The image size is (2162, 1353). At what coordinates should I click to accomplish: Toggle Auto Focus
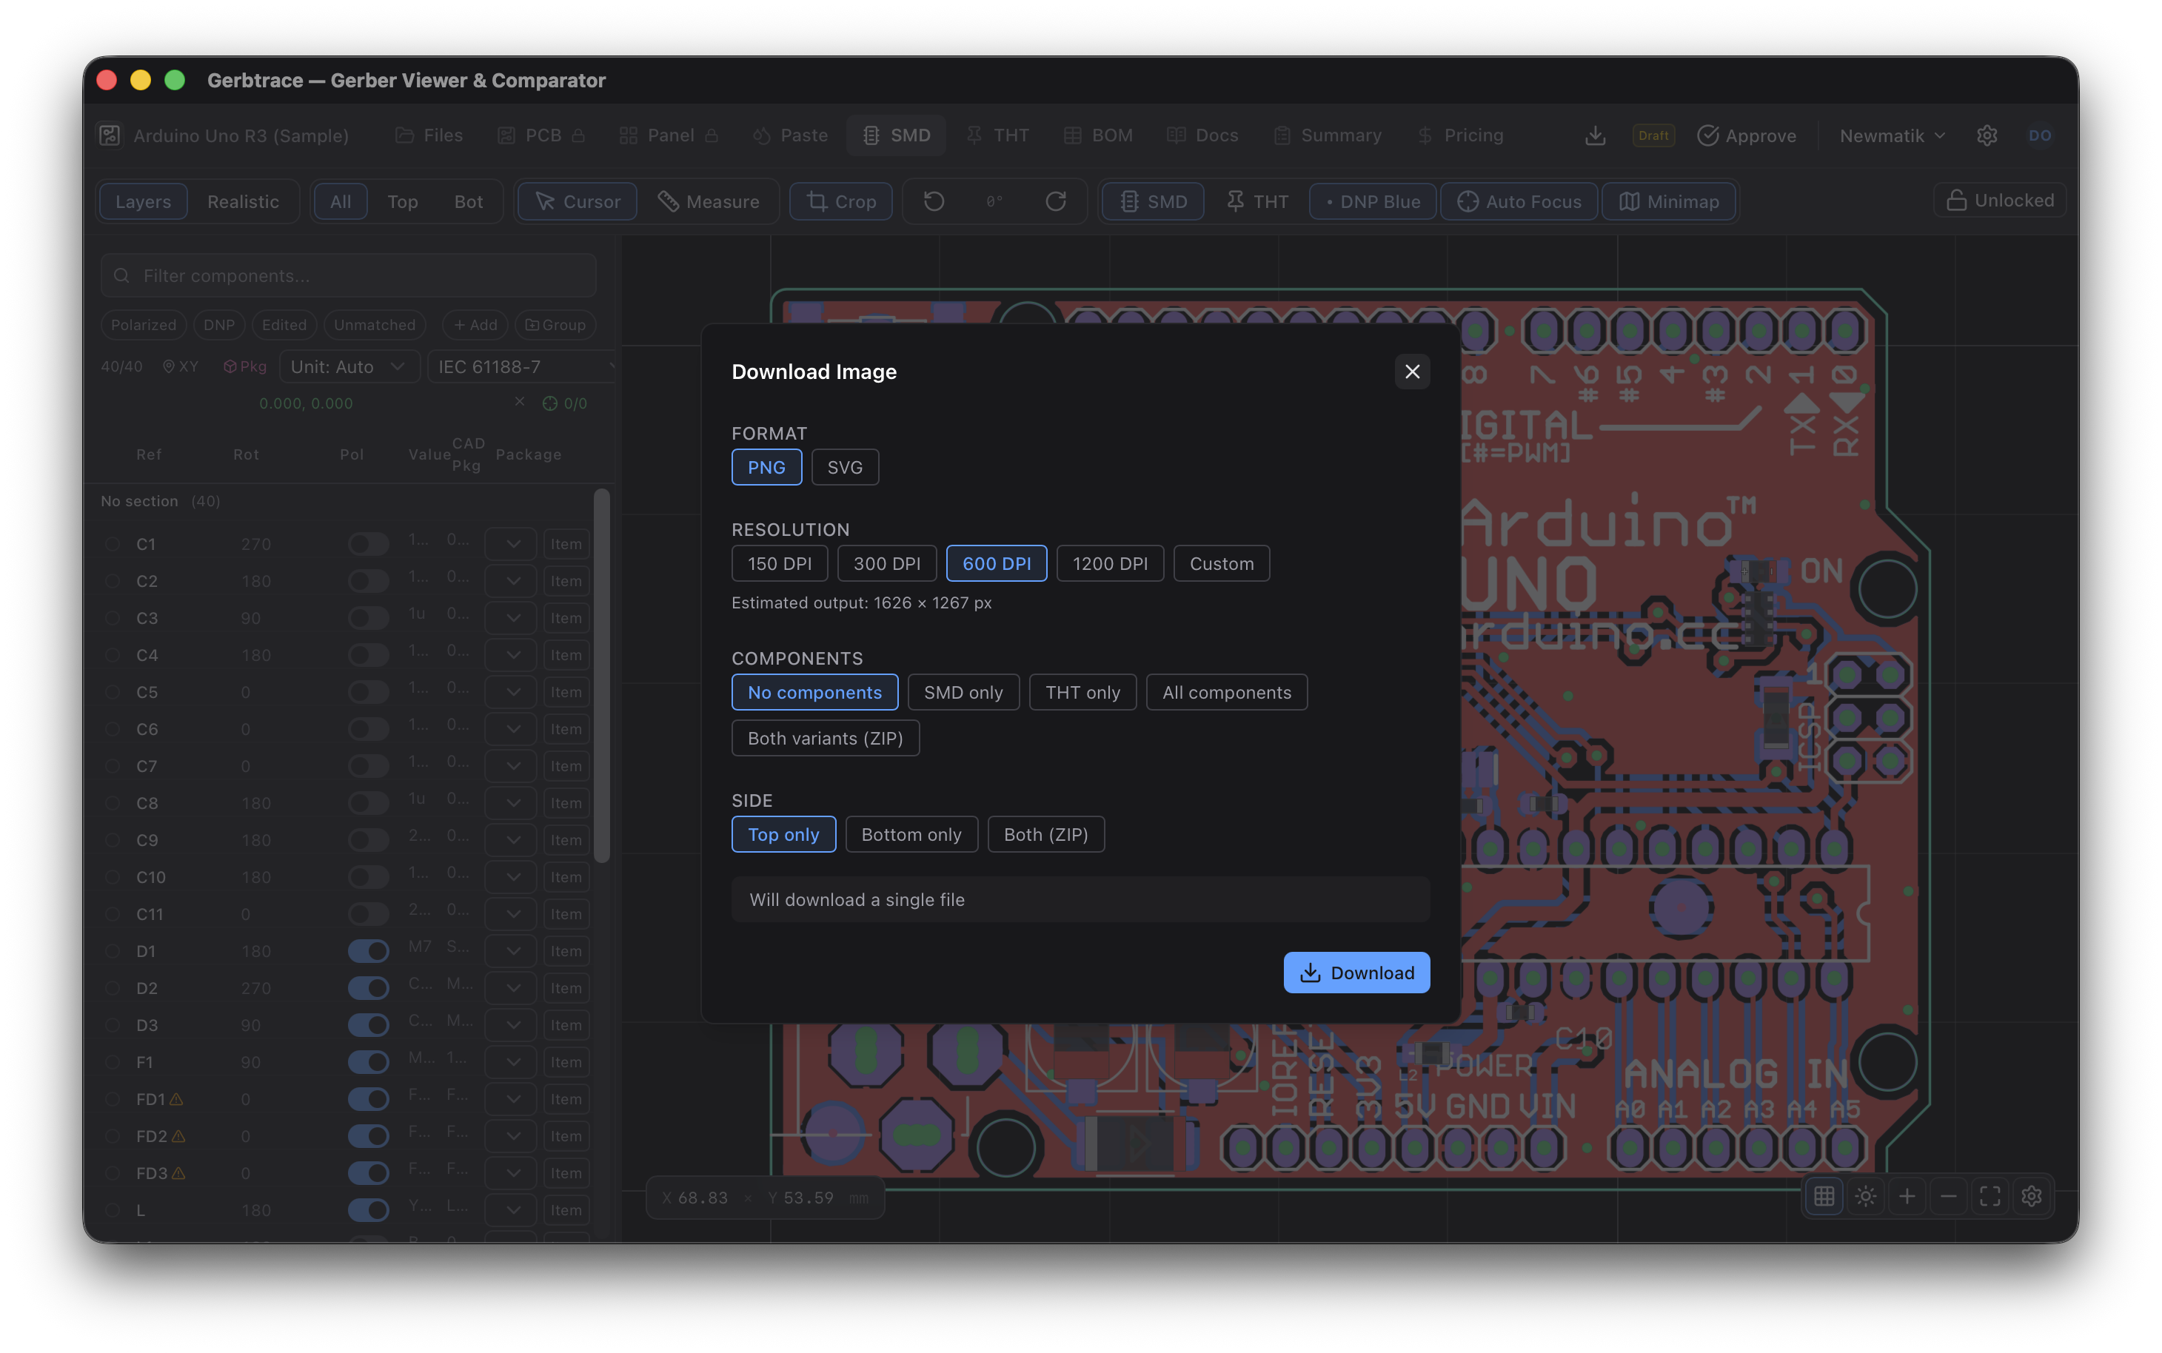pyautogui.click(x=1519, y=201)
